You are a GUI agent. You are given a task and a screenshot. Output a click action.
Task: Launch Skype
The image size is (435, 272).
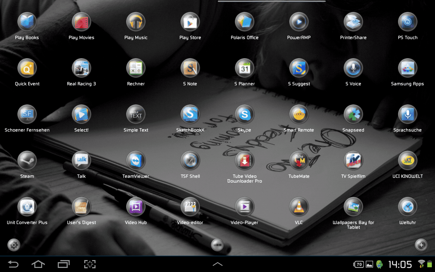(x=245, y=115)
